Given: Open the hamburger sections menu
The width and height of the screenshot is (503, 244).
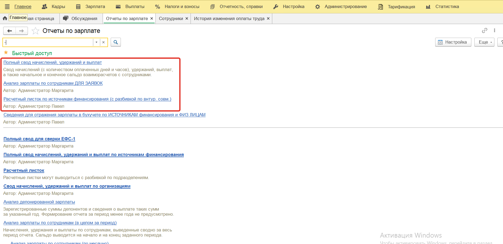Looking at the screenshot, I should 7,7.
